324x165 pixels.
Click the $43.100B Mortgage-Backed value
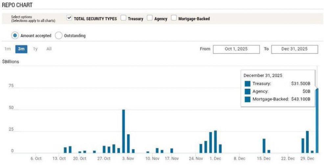click(x=301, y=99)
